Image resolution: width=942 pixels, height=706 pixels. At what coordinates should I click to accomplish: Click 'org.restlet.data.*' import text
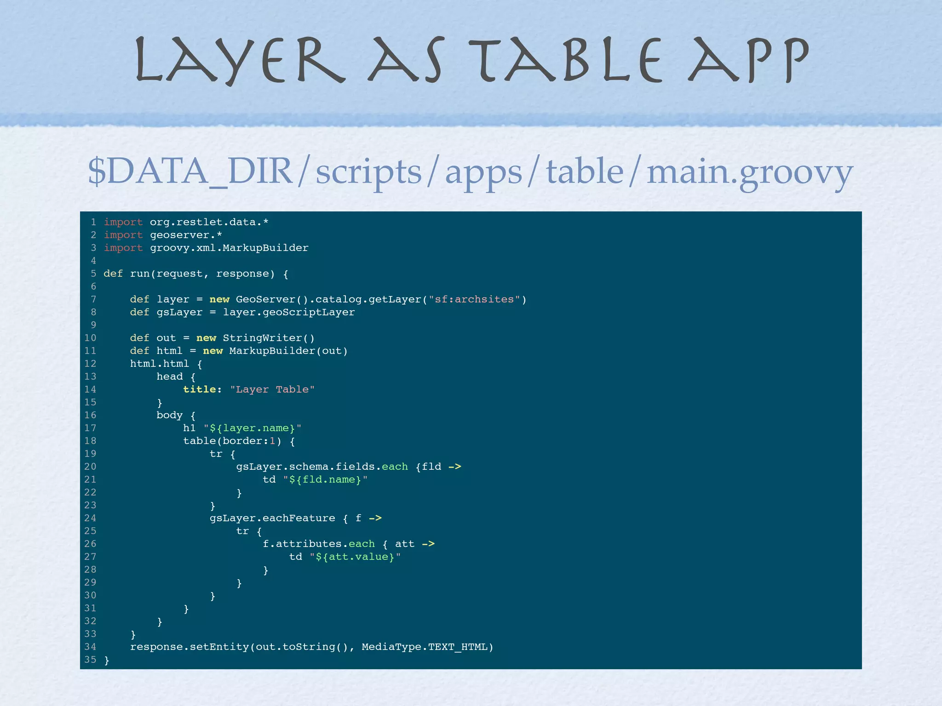click(x=209, y=222)
